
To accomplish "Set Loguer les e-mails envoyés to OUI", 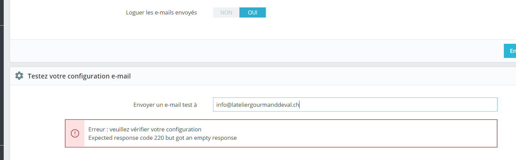I will [x=253, y=12].
